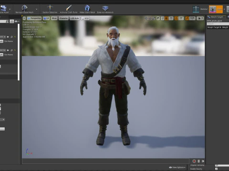Open the first material slot asset dropdown
Image resolution: width=229 pixels, height=171 pixels.
tap(3, 37)
